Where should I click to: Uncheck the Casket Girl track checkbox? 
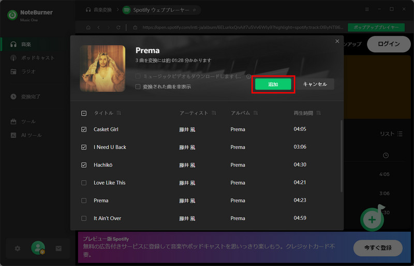click(x=84, y=129)
